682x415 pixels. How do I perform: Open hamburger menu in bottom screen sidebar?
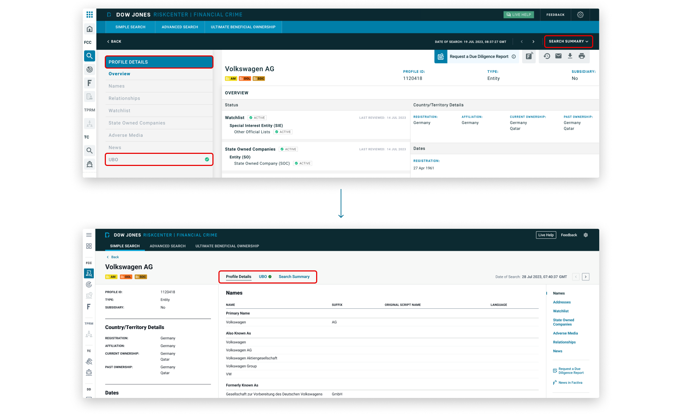(x=89, y=235)
